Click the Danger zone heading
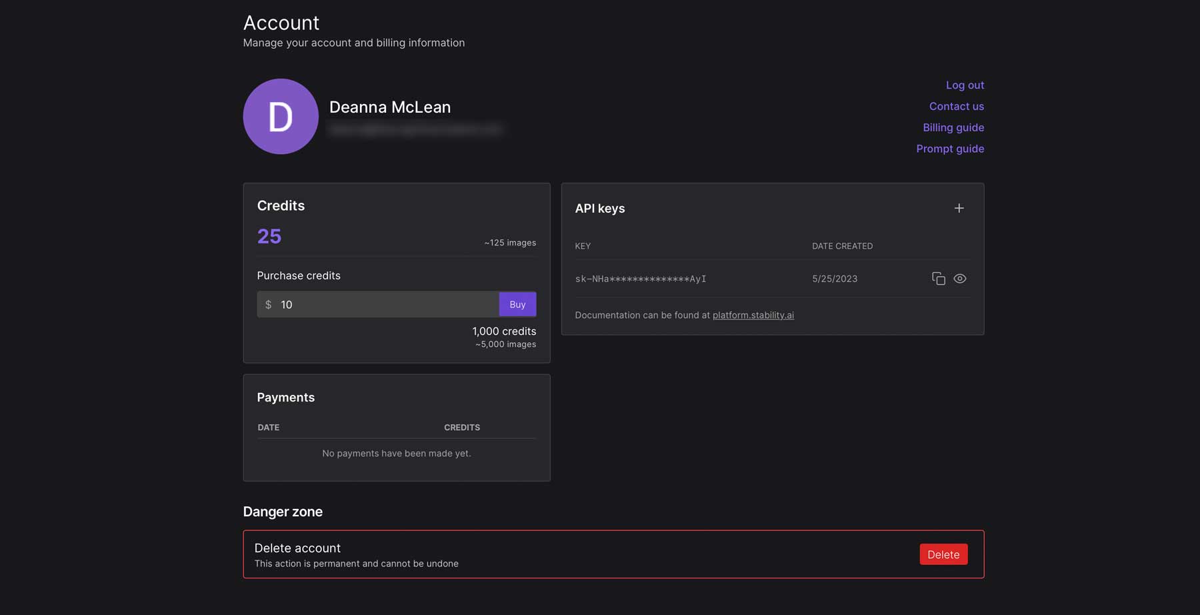 point(283,512)
